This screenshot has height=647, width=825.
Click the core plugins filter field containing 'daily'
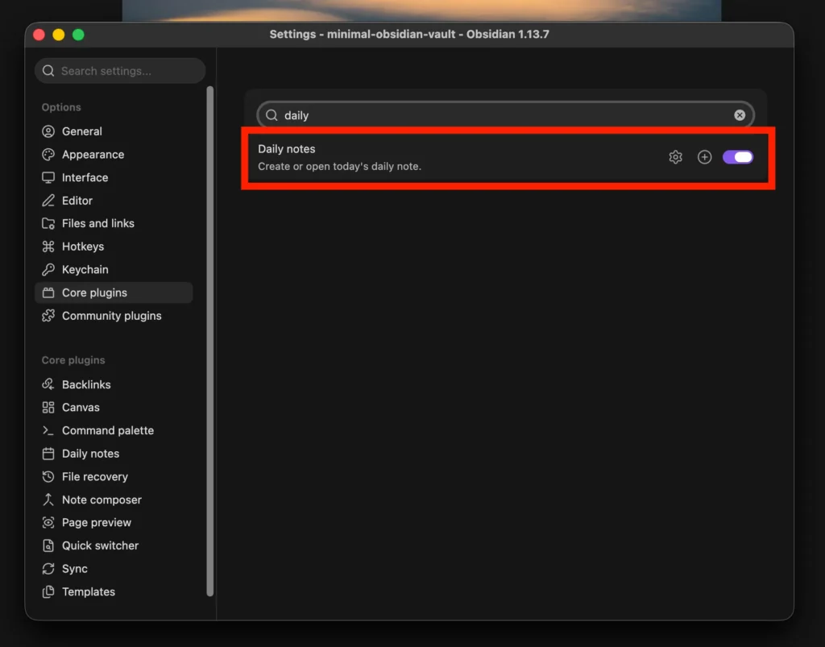[x=505, y=115]
